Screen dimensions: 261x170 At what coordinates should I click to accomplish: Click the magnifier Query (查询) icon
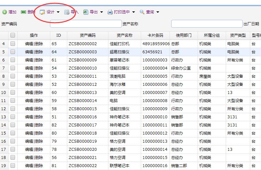click(142, 12)
